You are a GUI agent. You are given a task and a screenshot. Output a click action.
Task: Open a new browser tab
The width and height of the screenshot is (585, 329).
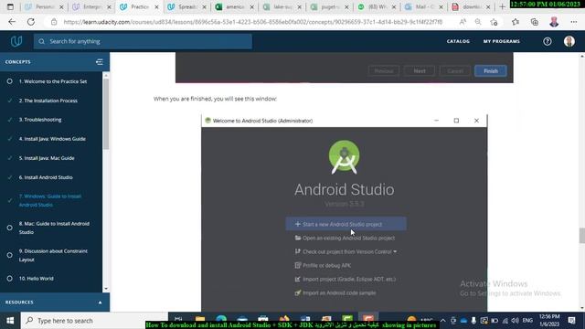502,6
